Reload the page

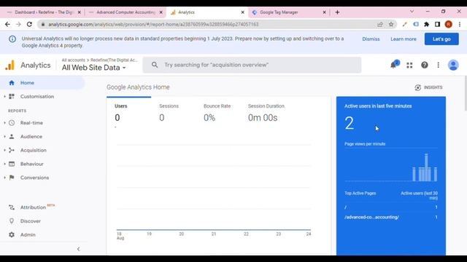(29, 24)
